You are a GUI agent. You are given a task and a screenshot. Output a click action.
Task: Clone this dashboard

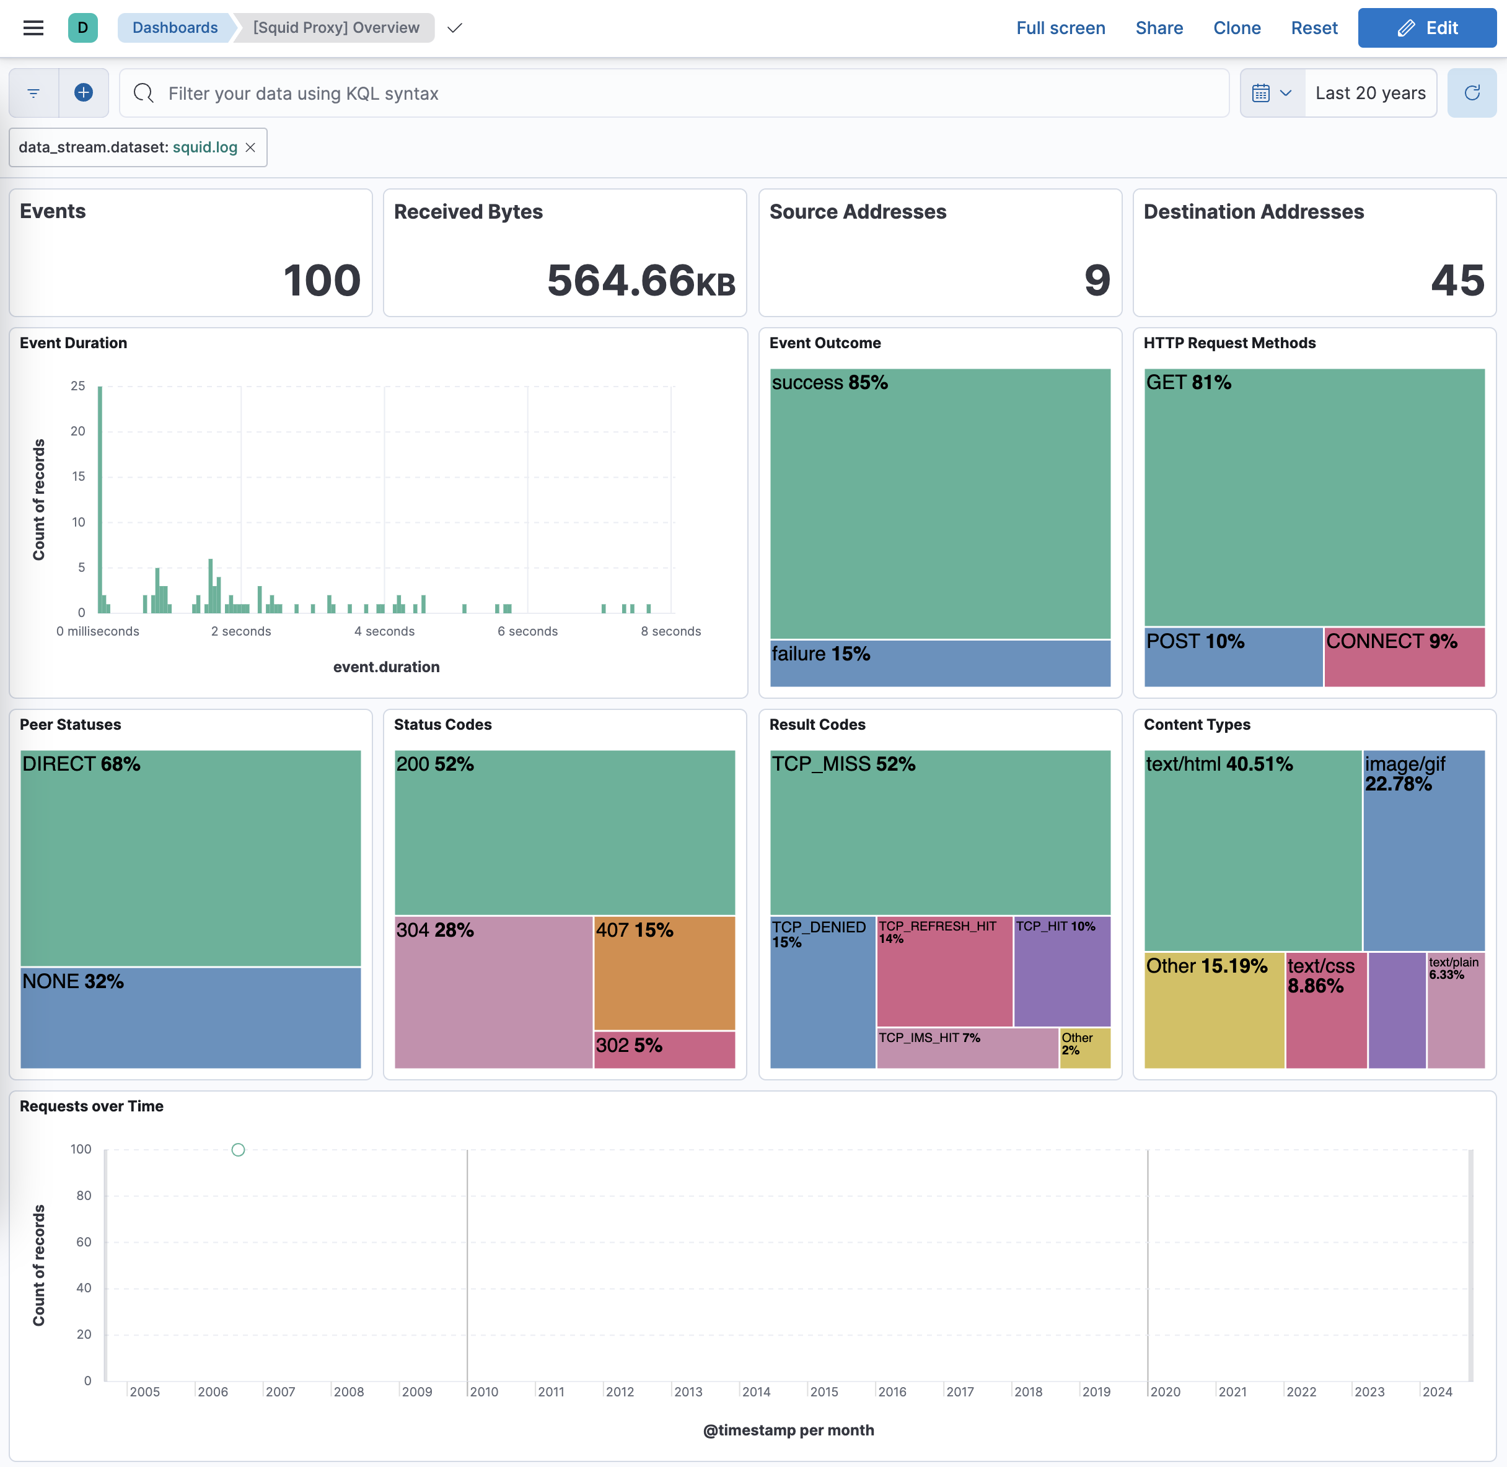click(x=1236, y=28)
